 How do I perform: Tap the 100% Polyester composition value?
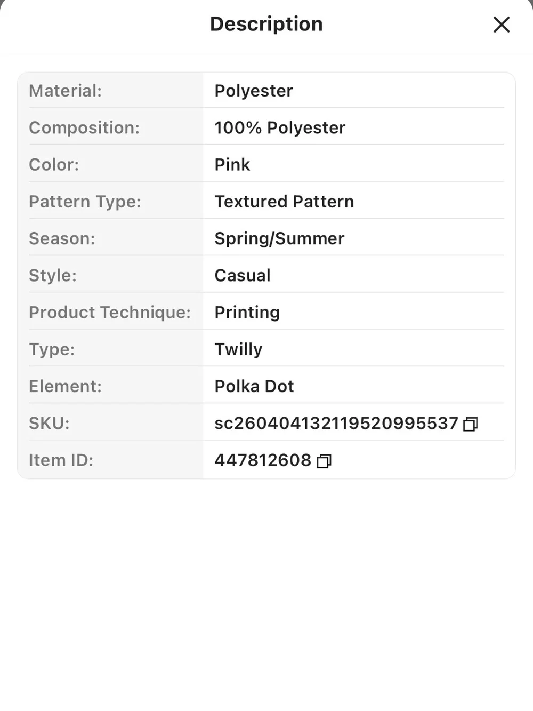pyautogui.click(x=280, y=128)
